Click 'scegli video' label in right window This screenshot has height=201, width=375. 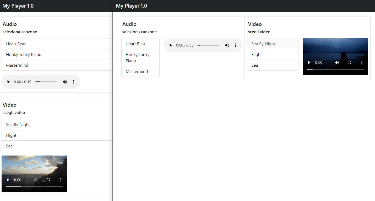[x=259, y=32]
